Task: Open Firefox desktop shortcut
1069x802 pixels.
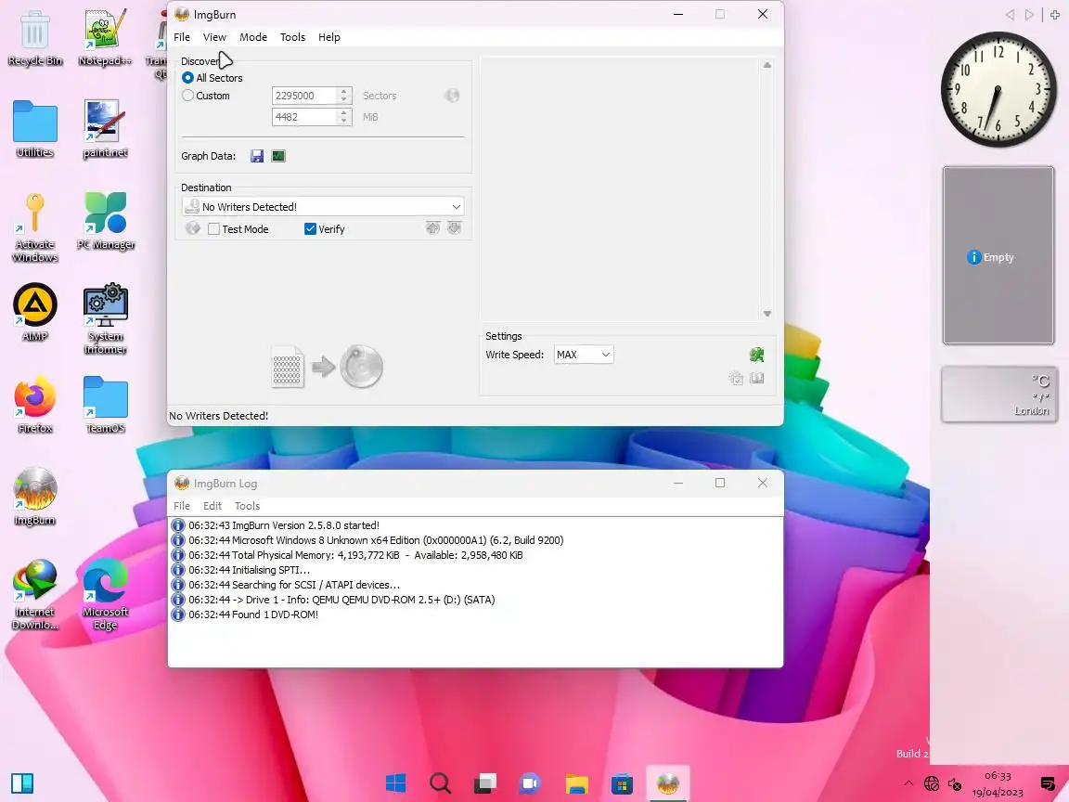Action: (x=34, y=405)
